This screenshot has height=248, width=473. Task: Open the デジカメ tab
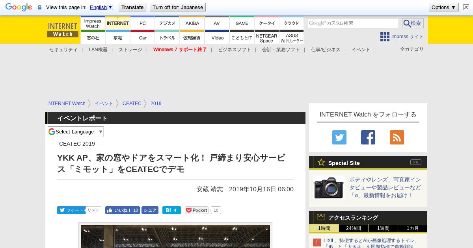[167, 23]
